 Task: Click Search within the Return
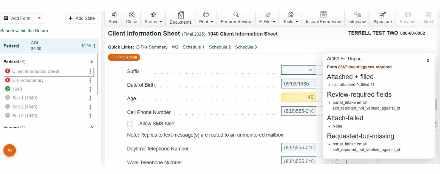pyautogui.click(x=24, y=31)
